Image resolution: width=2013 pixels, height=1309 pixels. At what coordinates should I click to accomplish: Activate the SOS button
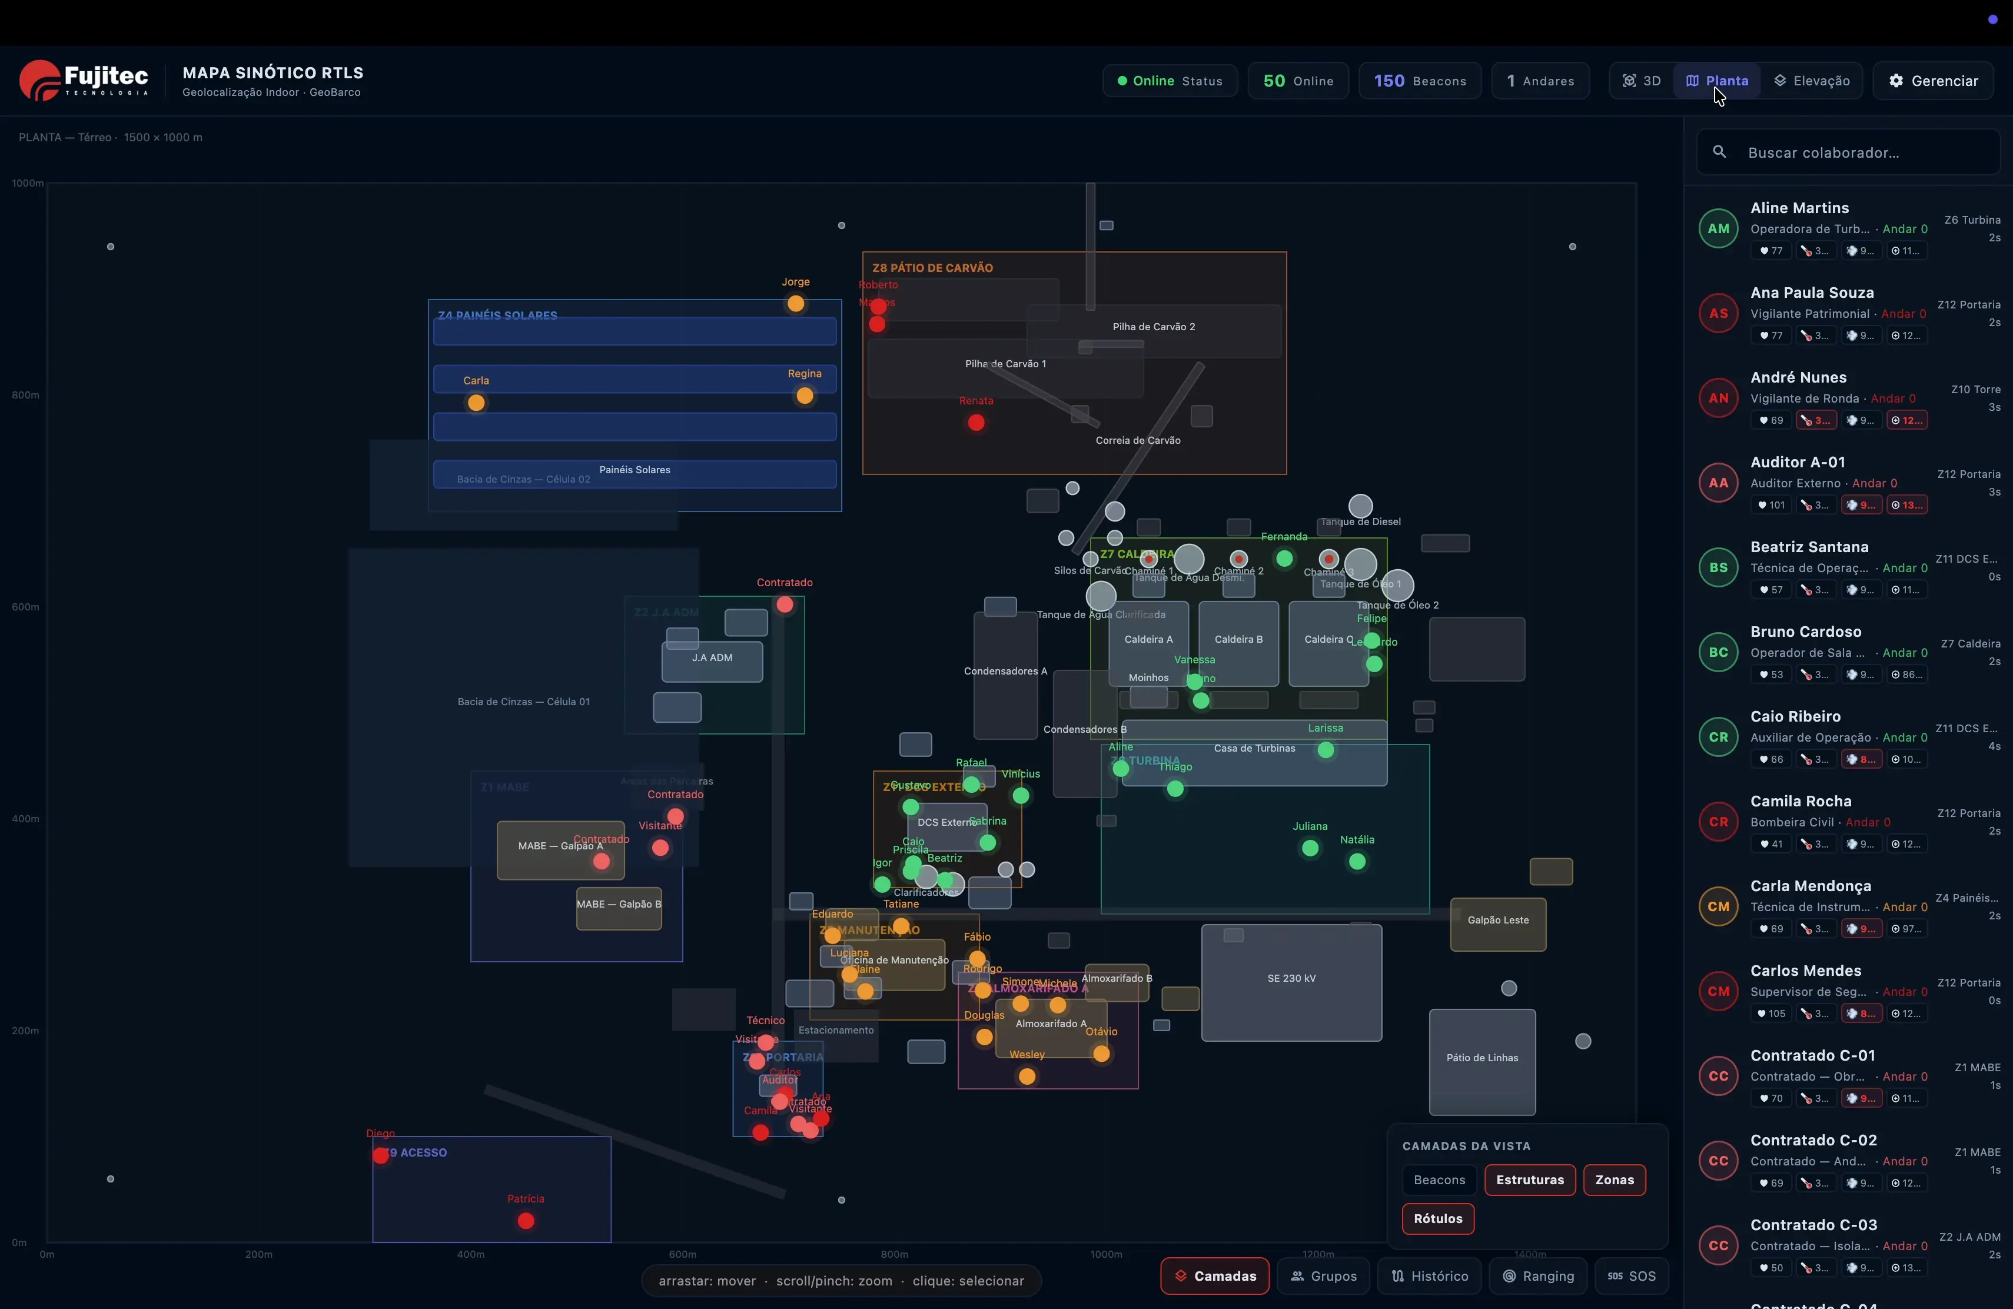[1632, 1276]
